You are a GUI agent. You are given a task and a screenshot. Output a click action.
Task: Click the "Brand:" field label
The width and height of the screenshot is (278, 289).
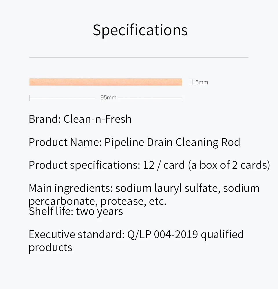(45, 119)
